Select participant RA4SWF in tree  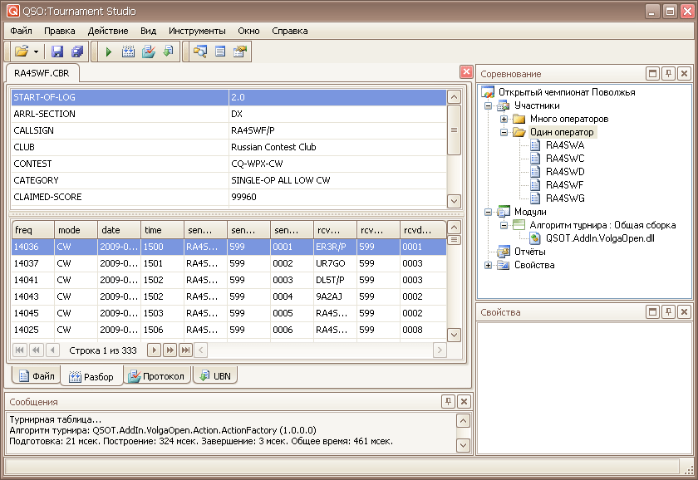(564, 185)
